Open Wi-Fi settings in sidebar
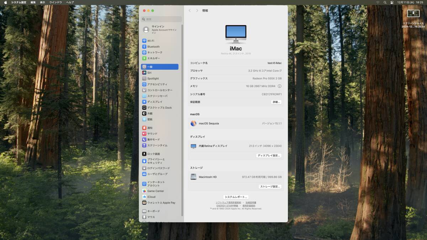This screenshot has width=427, height=240. click(x=151, y=41)
